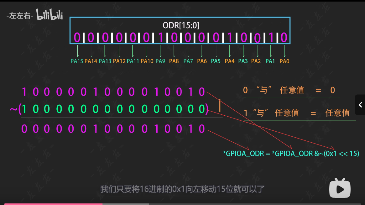Click the rightmost bit of the ODR register
The height and width of the screenshot is (205, 365).
coord(284,38)
